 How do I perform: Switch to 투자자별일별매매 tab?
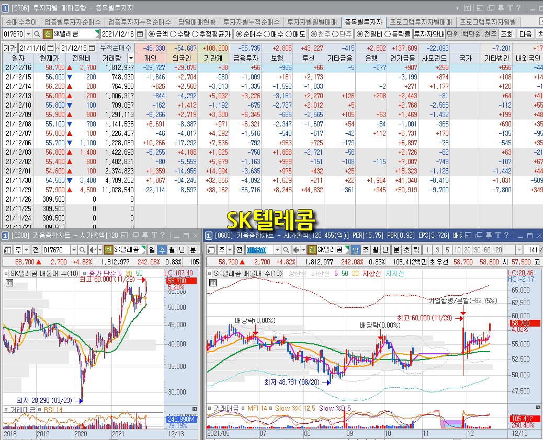pyautogui.click(x=312, y=22)
